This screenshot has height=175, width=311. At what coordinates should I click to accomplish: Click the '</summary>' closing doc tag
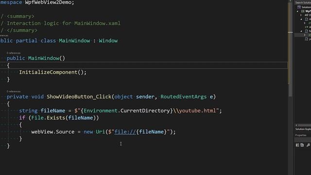tap(22, 30)
